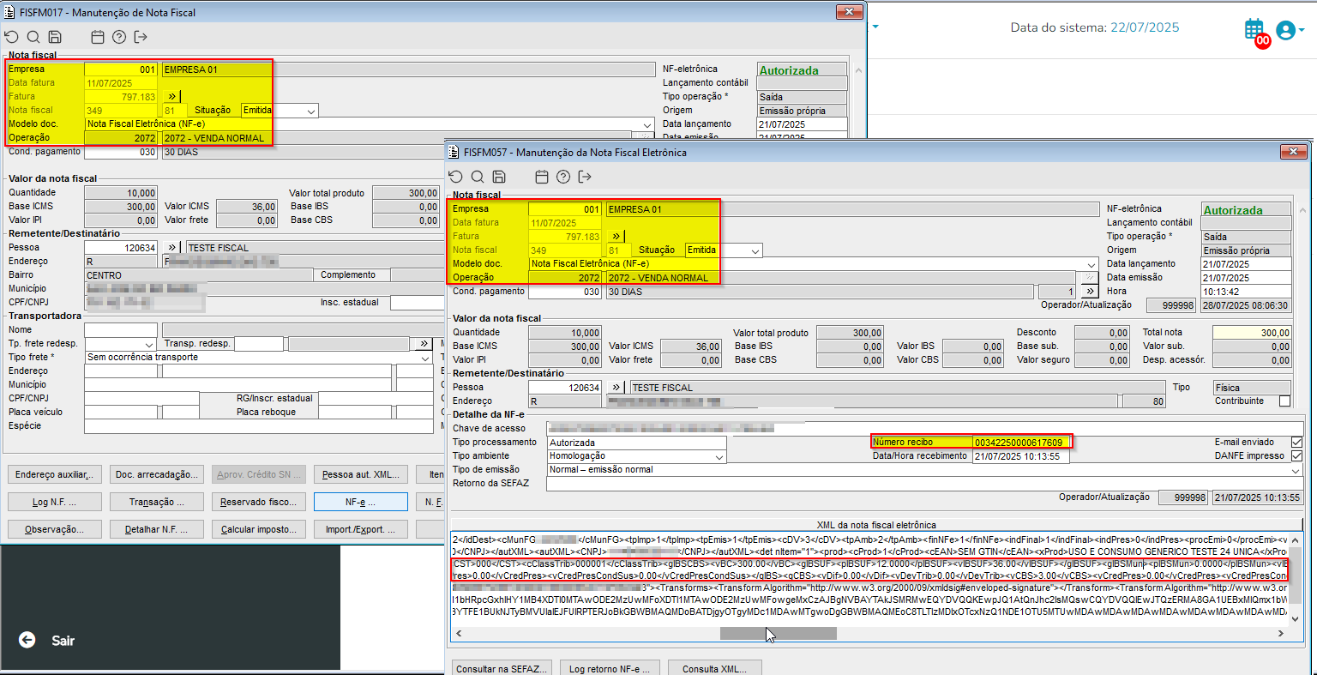1317x675 pixels.
Task: Open the user profile icon in header
Action: pos(1285,30)
